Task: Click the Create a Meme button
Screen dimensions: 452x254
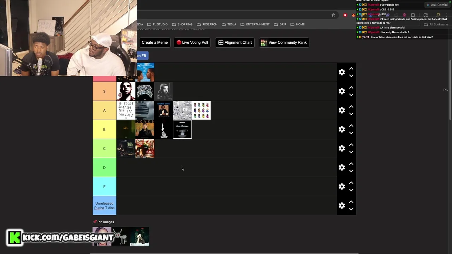Action: coord(155,42)
